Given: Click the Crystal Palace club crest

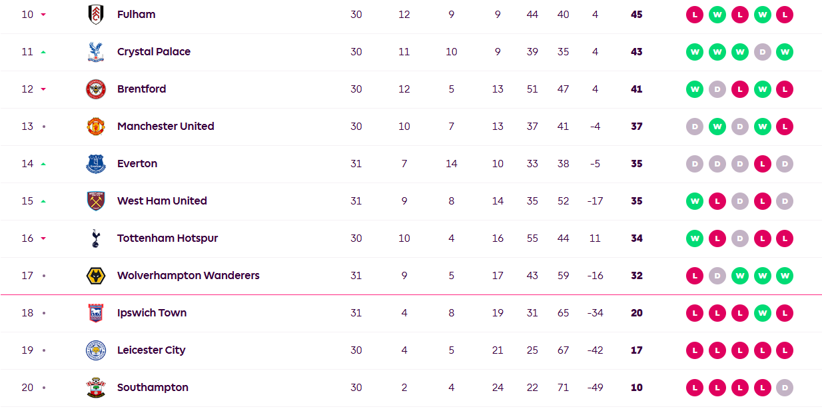Looking at the screenshot, I should (x=96, y=52).
